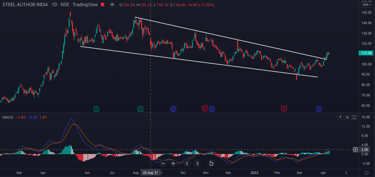Click the red flag icon beside TradingView

pos(103,5)
